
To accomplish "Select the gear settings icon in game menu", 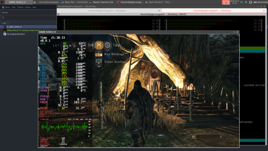I will tap(107, 45).
